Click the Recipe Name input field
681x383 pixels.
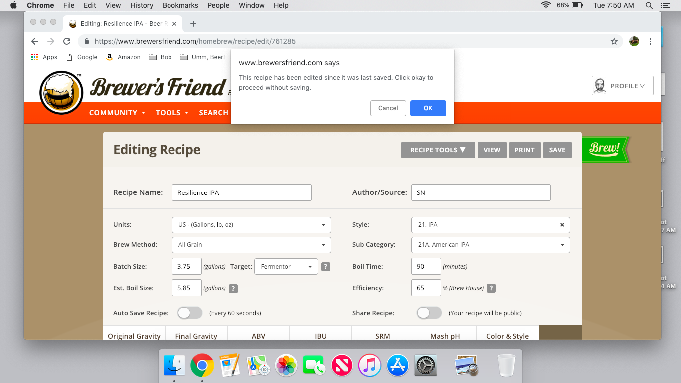(241, 192)
